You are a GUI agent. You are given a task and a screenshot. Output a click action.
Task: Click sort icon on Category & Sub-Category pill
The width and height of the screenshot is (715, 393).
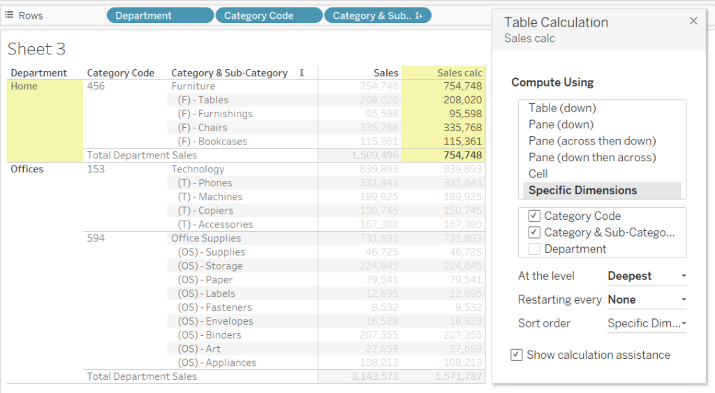418,15
